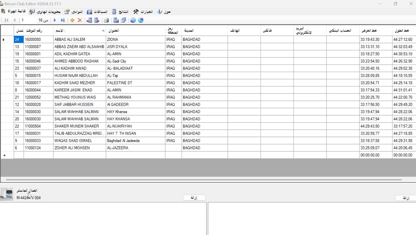Click the cascading windows toolbar icon
Image resolution: width=416 pixels, height=235 pixels.
pyautogui.click(x=124, y=20)
